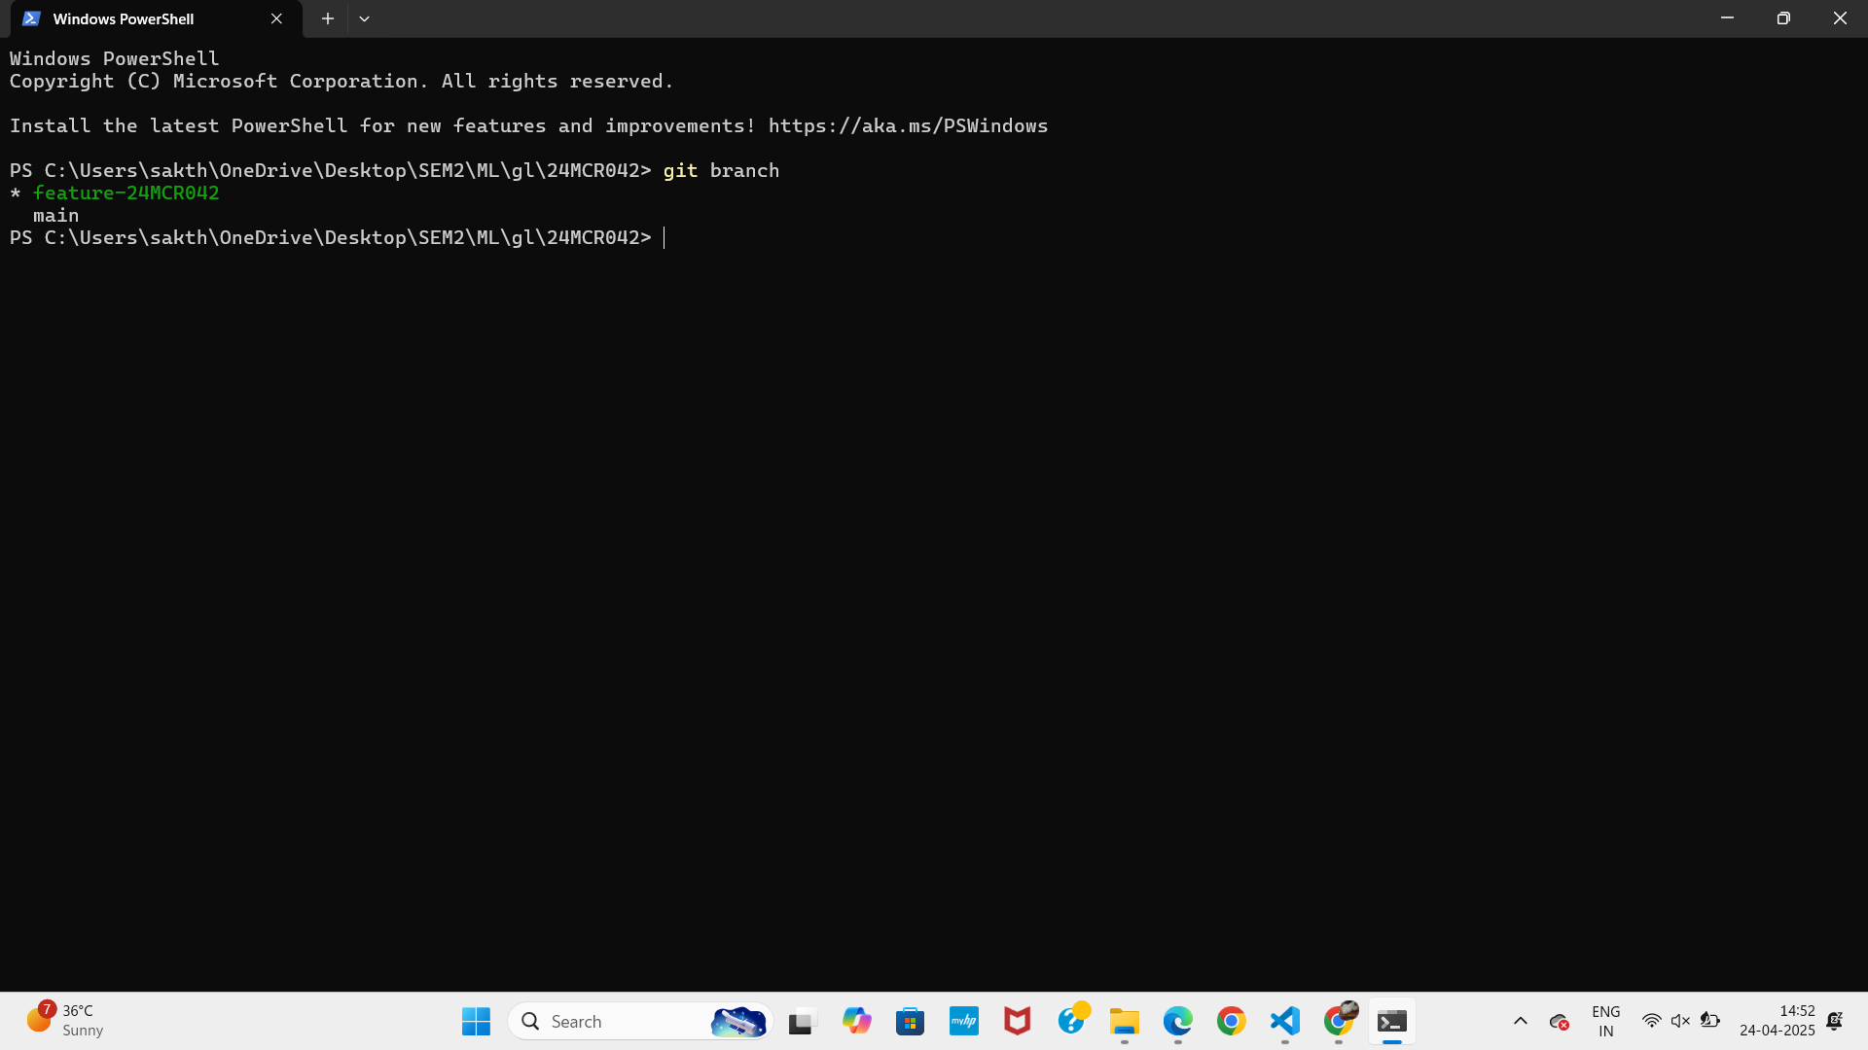Expand the new tab profile dropdown
Image resolution: width=1868 pixels, height=1050 pixels.
point(364,18)
